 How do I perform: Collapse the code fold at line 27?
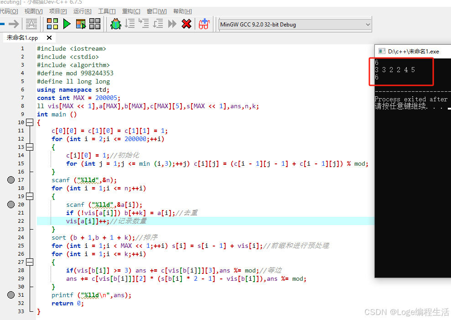[30, 262]
